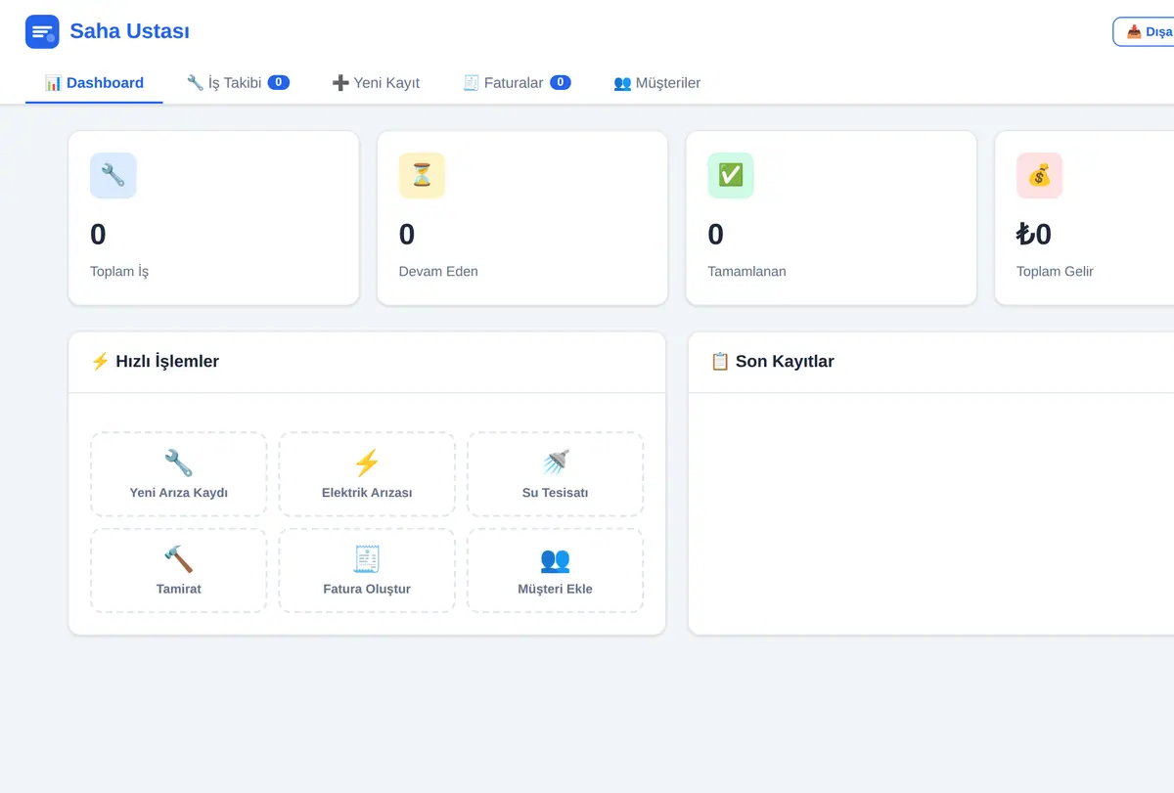The width and height of the screenshot is (1174, 793).
Task: Click the hourglass icon above Devam Eden
Action: pos(422,175)
